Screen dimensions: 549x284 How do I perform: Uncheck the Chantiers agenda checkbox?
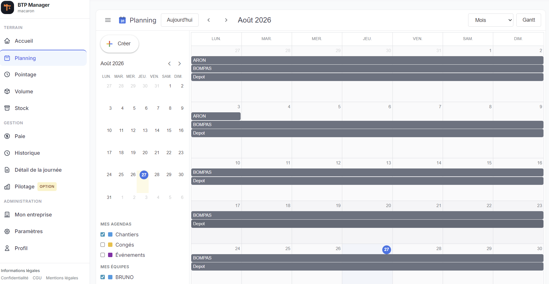(x=103, y=235)
